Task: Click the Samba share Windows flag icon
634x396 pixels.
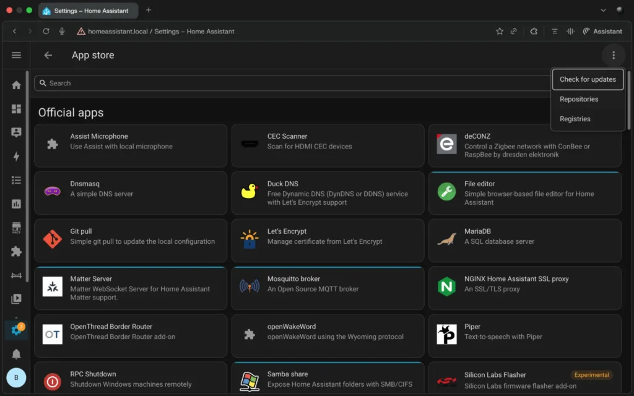Action: (x=250, y=381)
